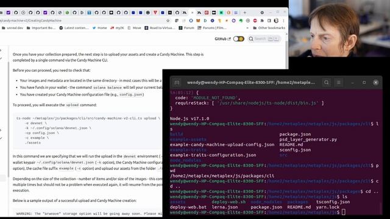Click 'lerna.json' in terminal listing

tap(225, 207)
